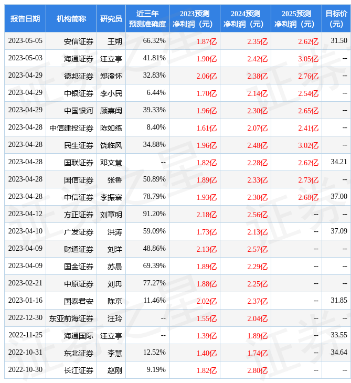The image size is (351, 383).
Task: Click accuracy value 78.79%
Action: pos(154,197)
